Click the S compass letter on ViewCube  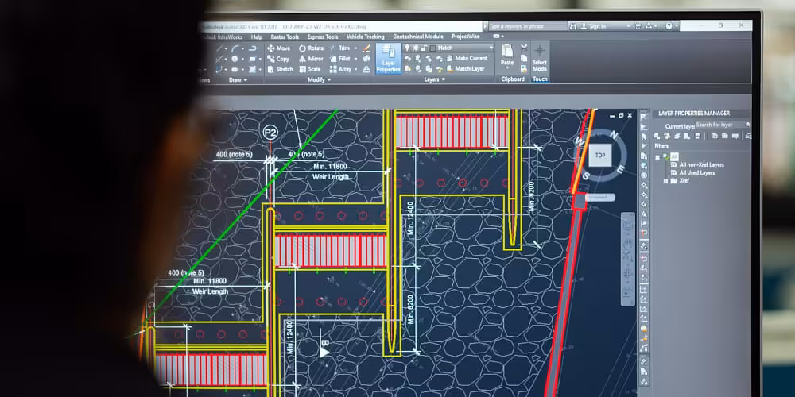(586, 176)
